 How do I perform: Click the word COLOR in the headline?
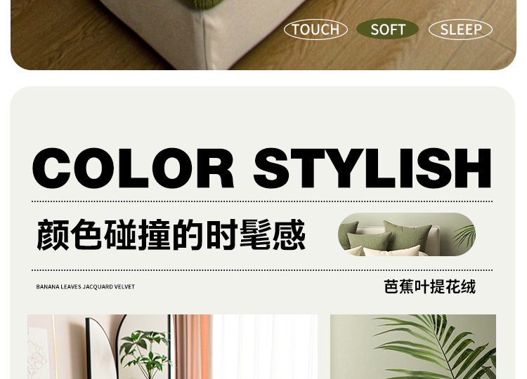tap(134, 168)
